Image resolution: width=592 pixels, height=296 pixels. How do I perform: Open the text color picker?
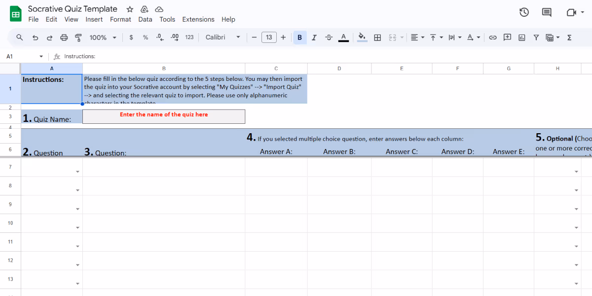(x=344, y=37)
